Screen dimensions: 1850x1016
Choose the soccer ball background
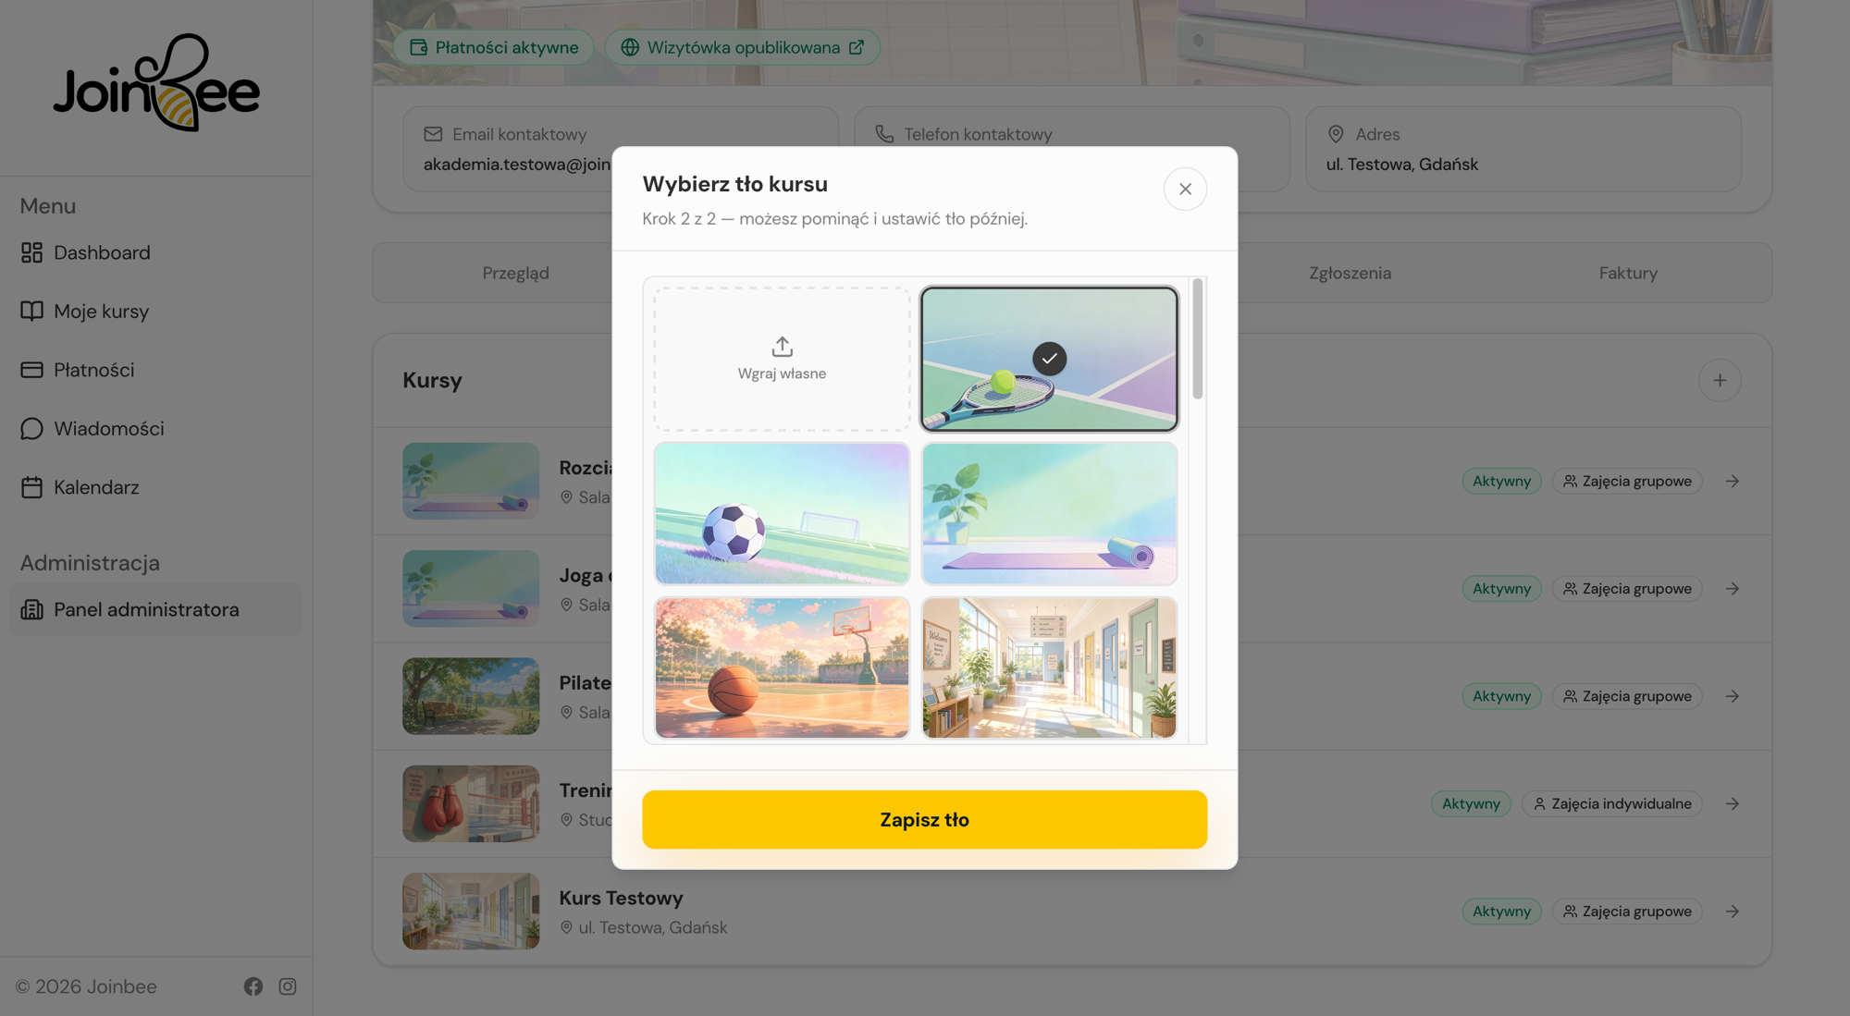[x=782, y=513]
